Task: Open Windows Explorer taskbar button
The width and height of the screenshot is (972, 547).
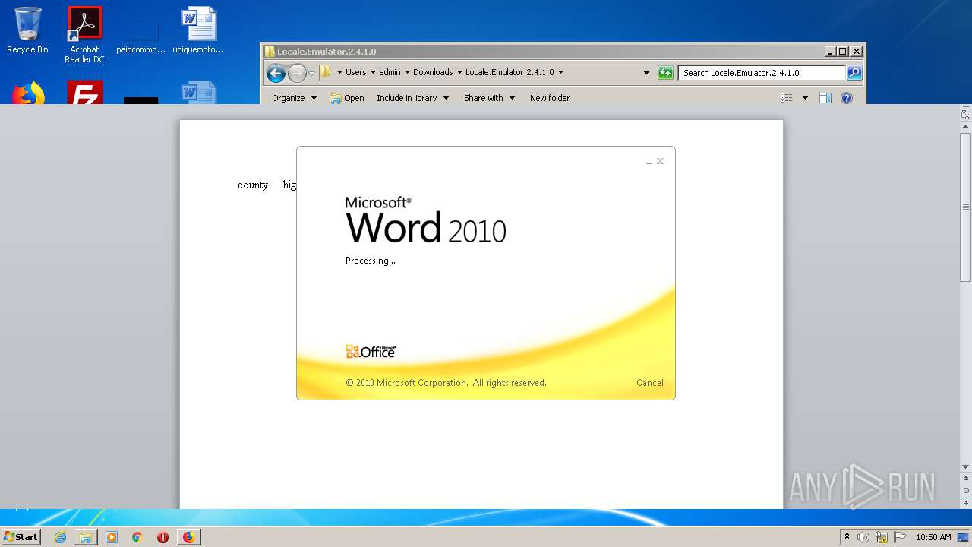Action: pos(86,537)
